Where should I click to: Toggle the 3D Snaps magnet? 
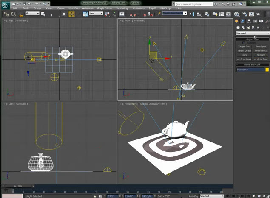(131, 15)
